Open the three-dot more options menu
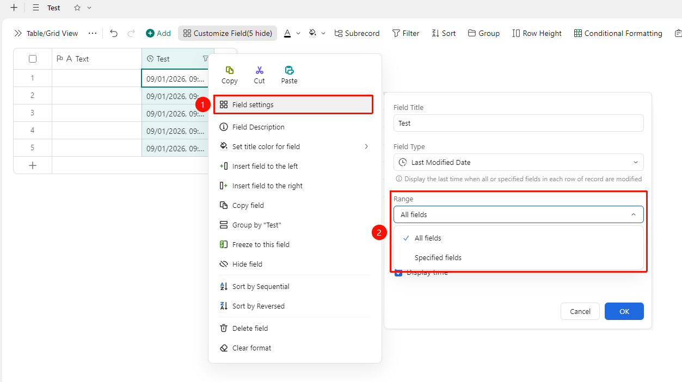The height and width of the screenshot is (382, 682). coord(93,33)
